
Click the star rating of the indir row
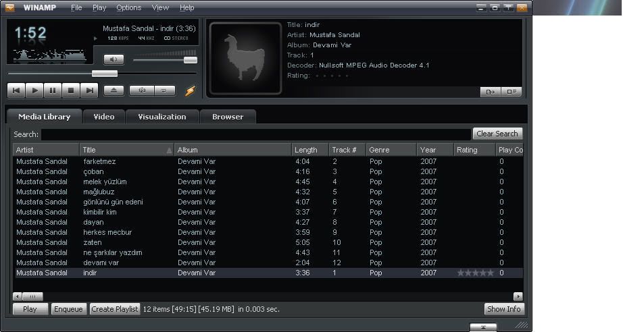475,273
